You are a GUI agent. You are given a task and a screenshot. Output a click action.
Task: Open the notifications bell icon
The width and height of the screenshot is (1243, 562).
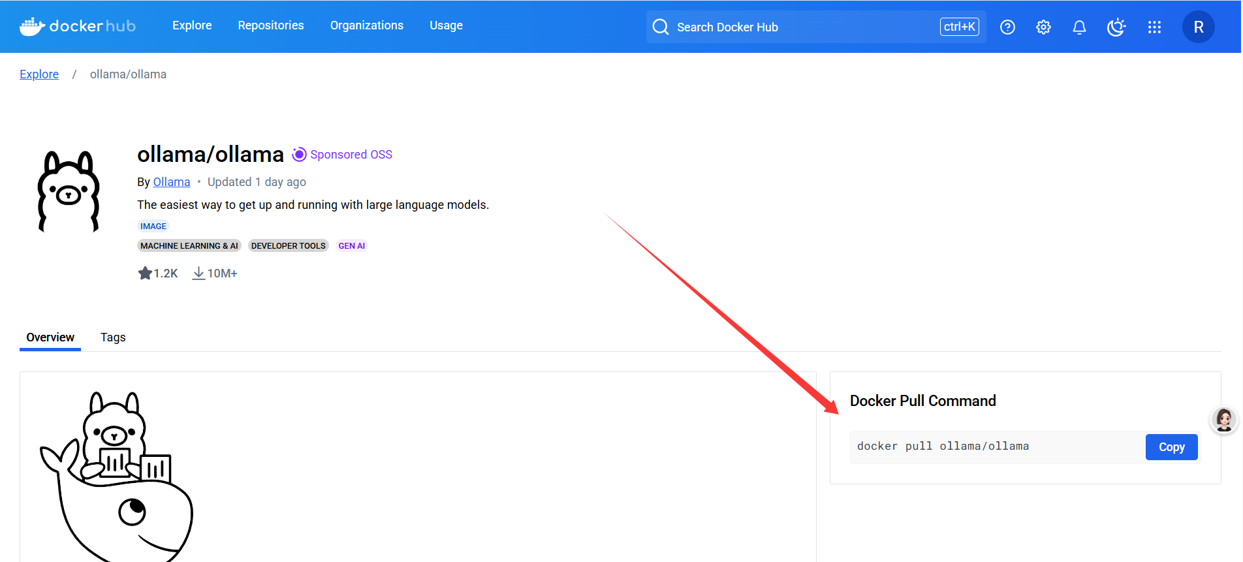[1079, 27]
